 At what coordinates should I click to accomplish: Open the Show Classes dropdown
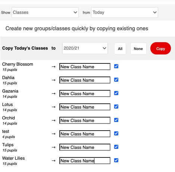pyautogui.click(x=45, y=12)
